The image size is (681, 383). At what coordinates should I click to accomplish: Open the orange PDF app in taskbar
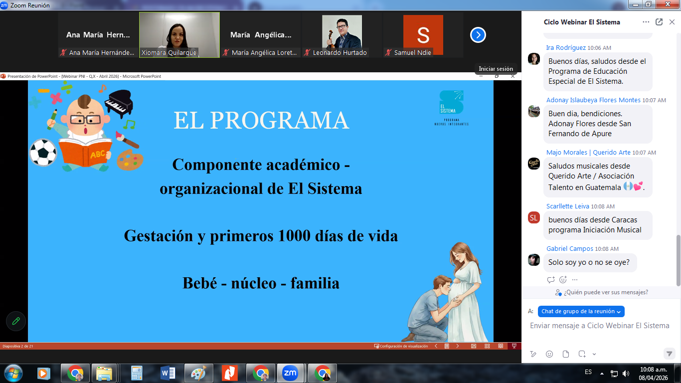tap(229, 373)
